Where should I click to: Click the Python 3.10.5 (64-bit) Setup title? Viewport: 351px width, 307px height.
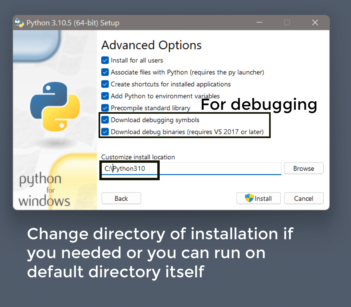click(x=73, y=23)
